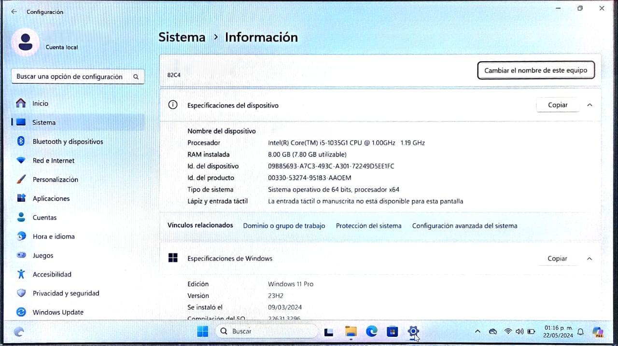Image resolution: width=618 pixels, height=346 pixels.
Task: Open the taskbar app left of File Explorer
Action: 329,332
